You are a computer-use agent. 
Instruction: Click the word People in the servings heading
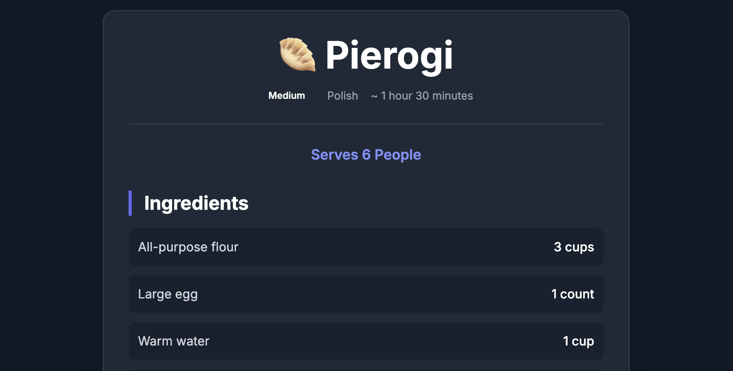click(398, 155)
